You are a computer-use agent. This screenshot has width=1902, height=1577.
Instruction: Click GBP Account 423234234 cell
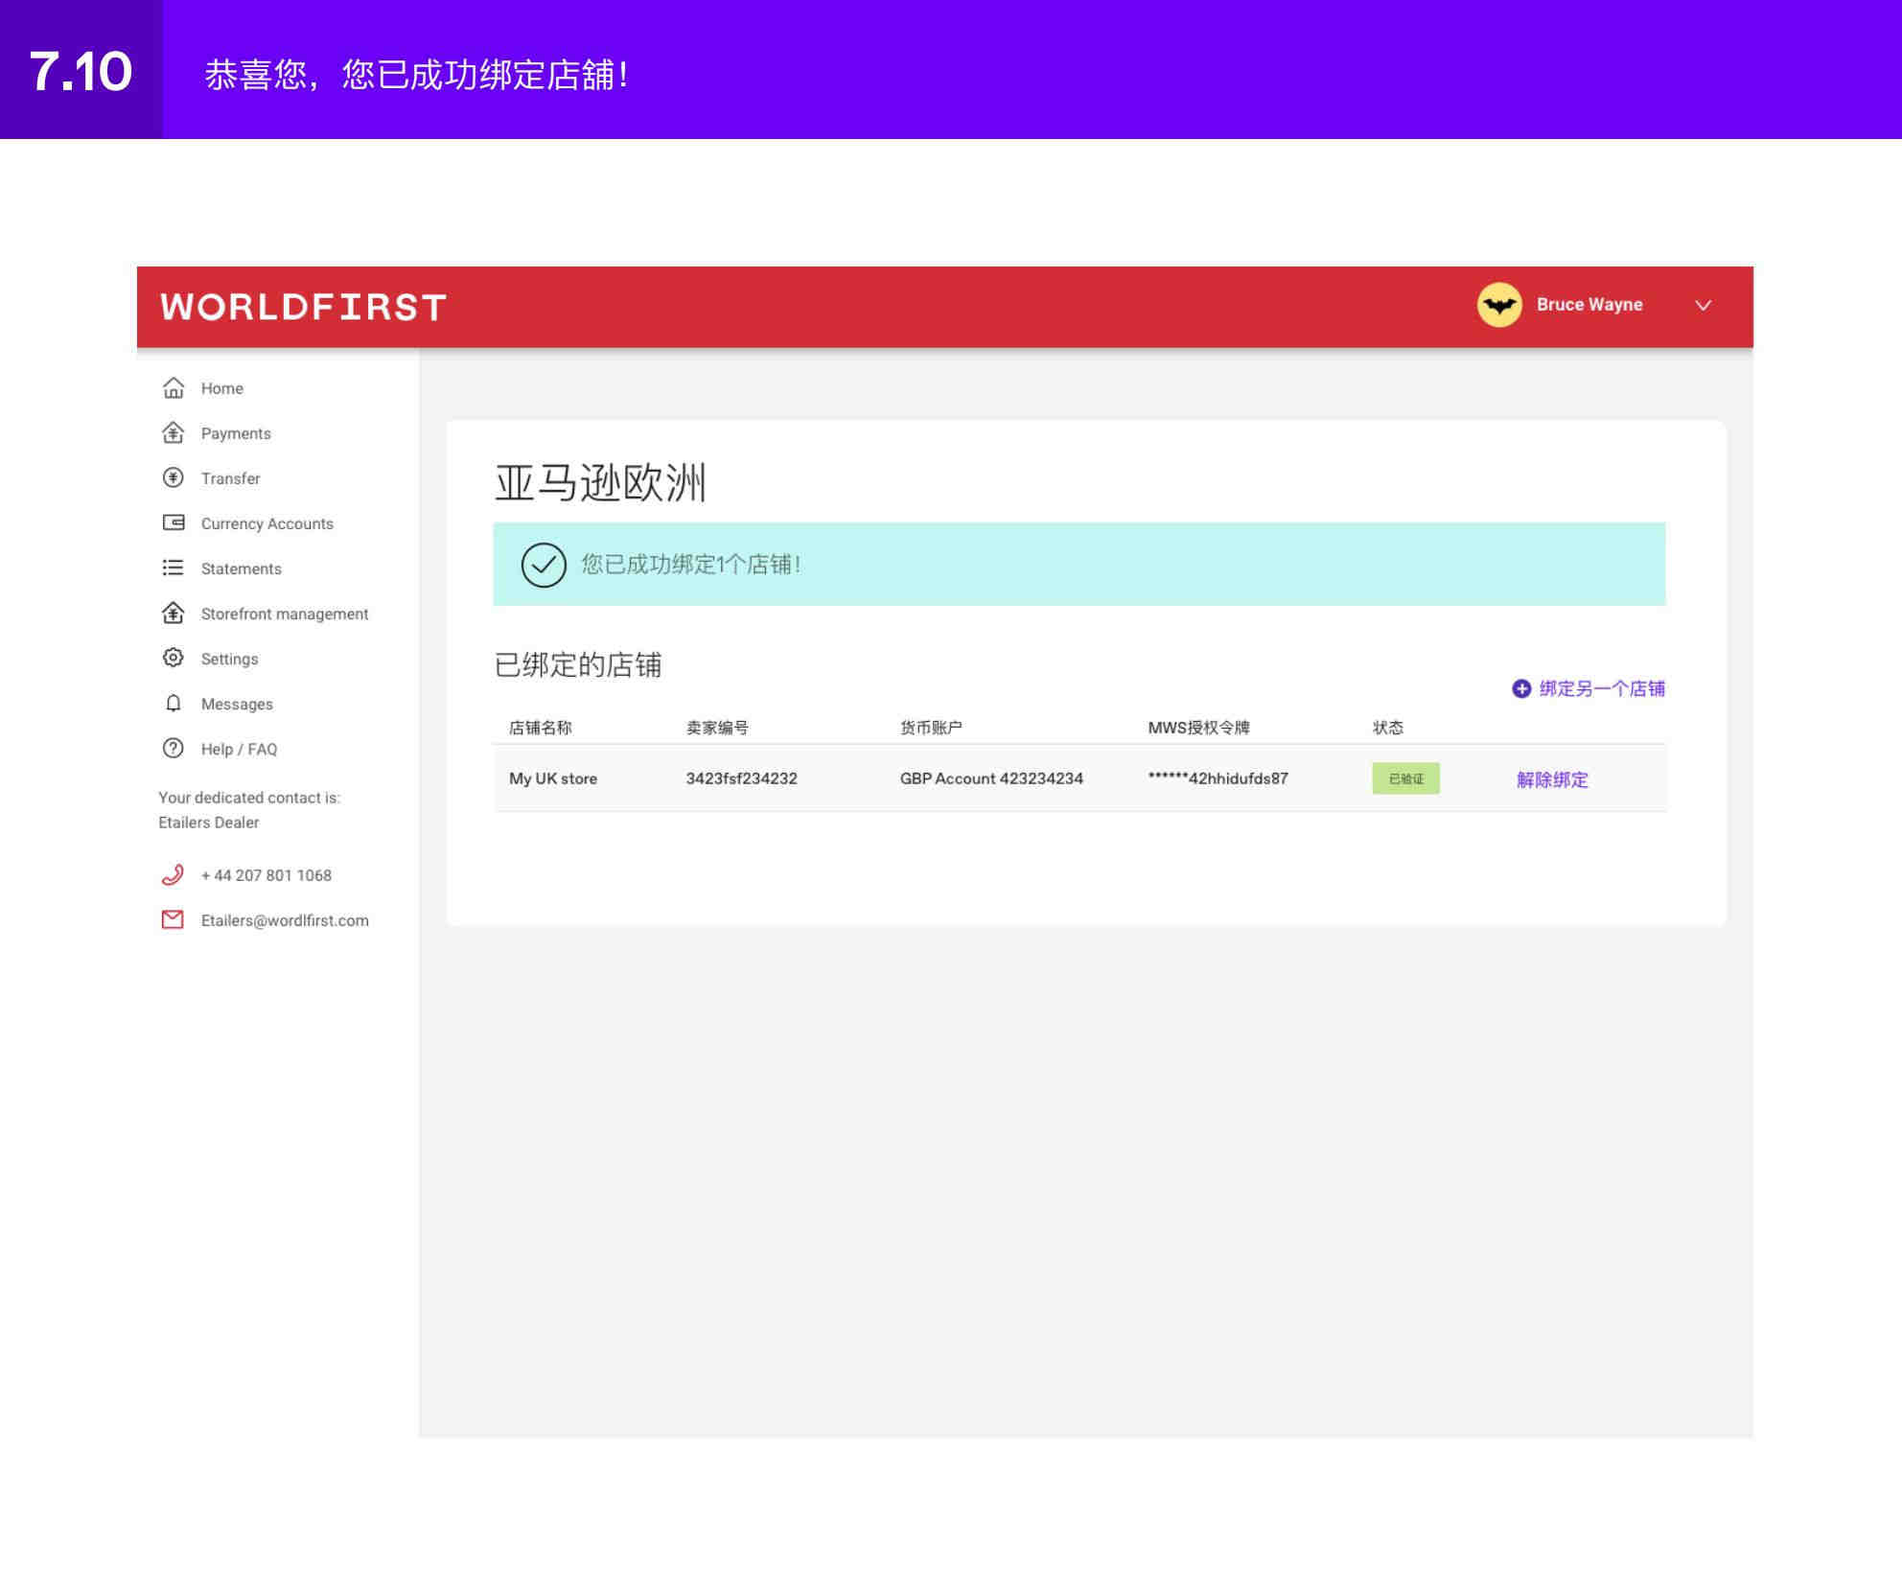tap(991, 778)
